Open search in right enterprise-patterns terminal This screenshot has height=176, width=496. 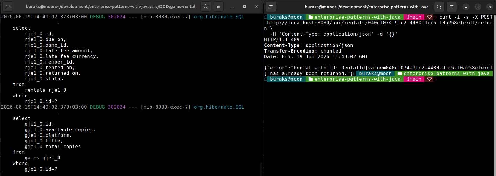point(439,7)
